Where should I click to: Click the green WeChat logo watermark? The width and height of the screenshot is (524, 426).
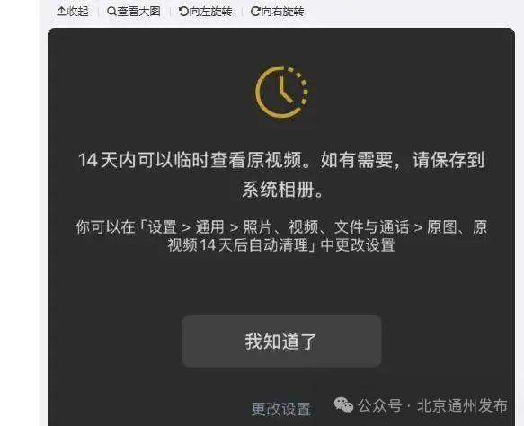coord(343,405)
